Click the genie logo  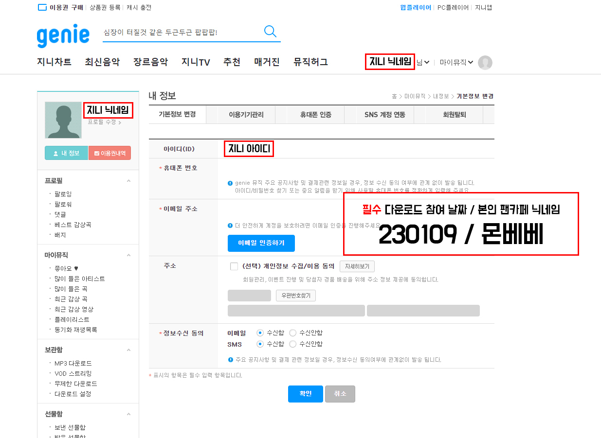63,35
